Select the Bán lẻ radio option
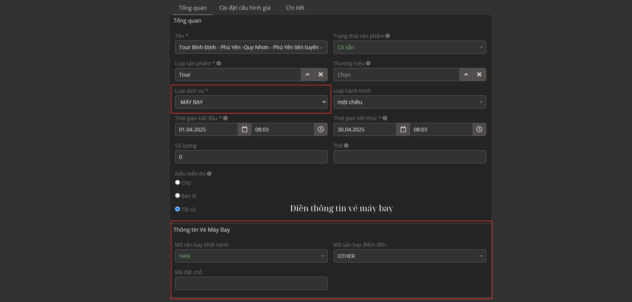 (x=178, y=195)
